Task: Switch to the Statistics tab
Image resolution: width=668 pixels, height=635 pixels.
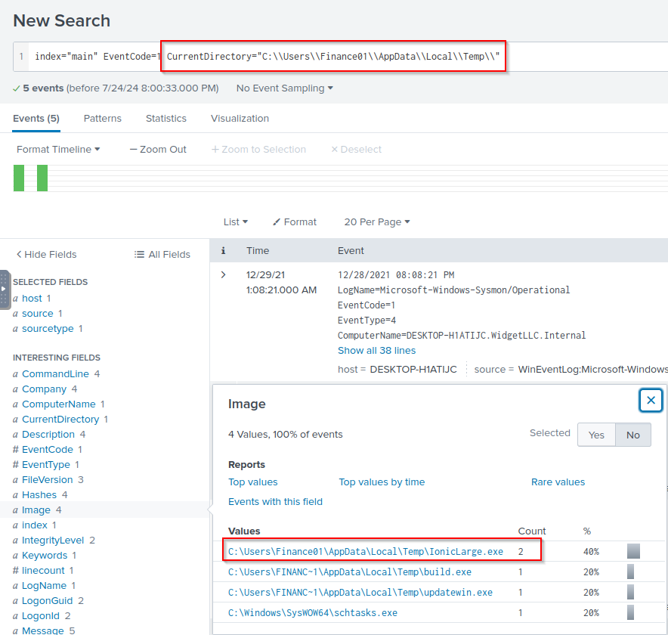Action: [165, 119]
